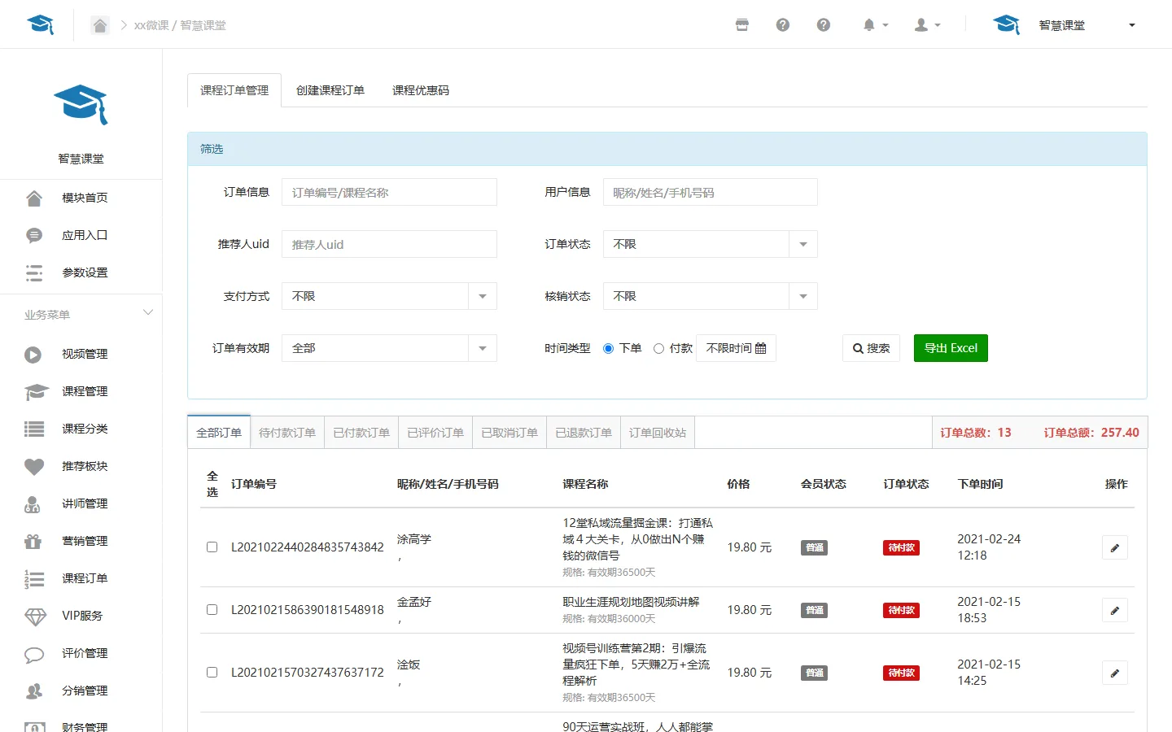Focus the 推荐人uid input
This screenshot has width=1172, height=732.
tap(389, 244)
